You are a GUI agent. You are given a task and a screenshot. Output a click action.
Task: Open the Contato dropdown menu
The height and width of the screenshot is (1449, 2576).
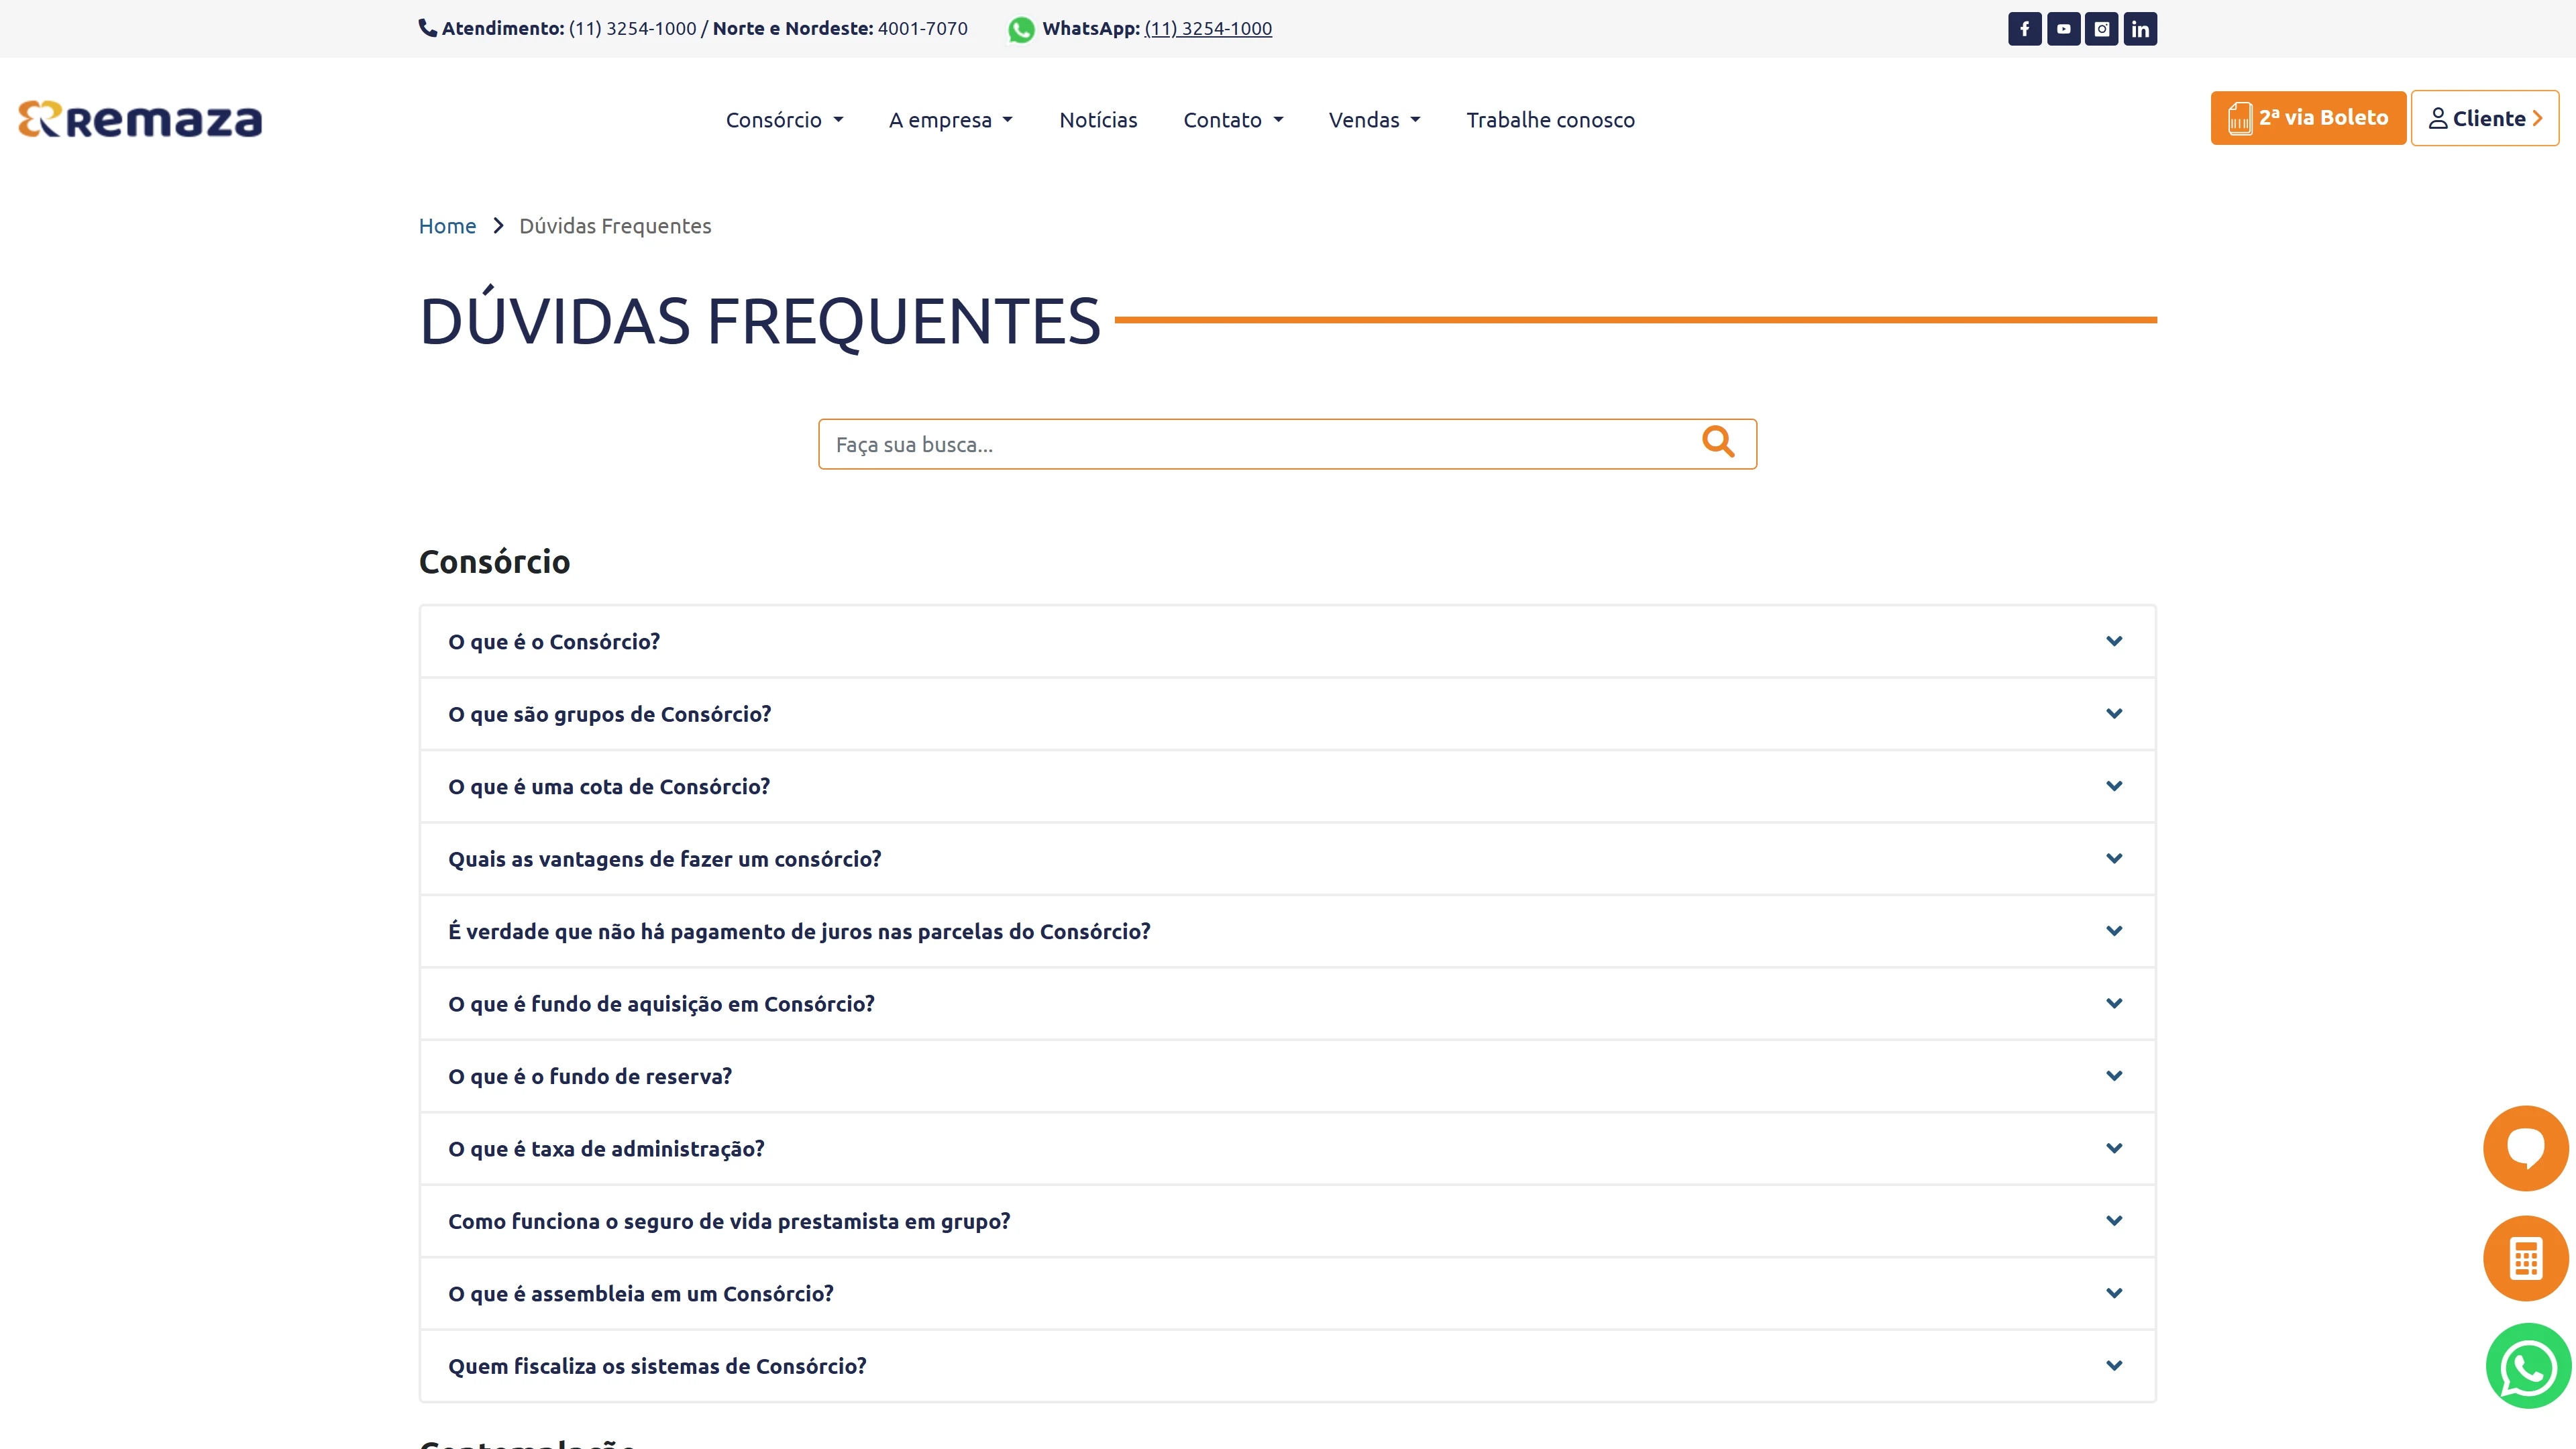pyautogui.click(x=1233, y=120)
